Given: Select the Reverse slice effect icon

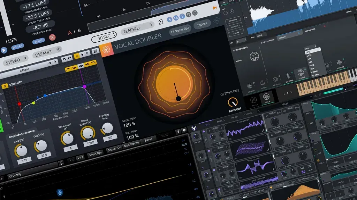Looking at the screenshot, I should click(x=275, y=78).
